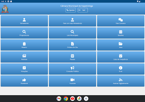Search Proposituras tile
Image resolution: width=145 pixels, height=102 pixels.
(x=24, y=33)
